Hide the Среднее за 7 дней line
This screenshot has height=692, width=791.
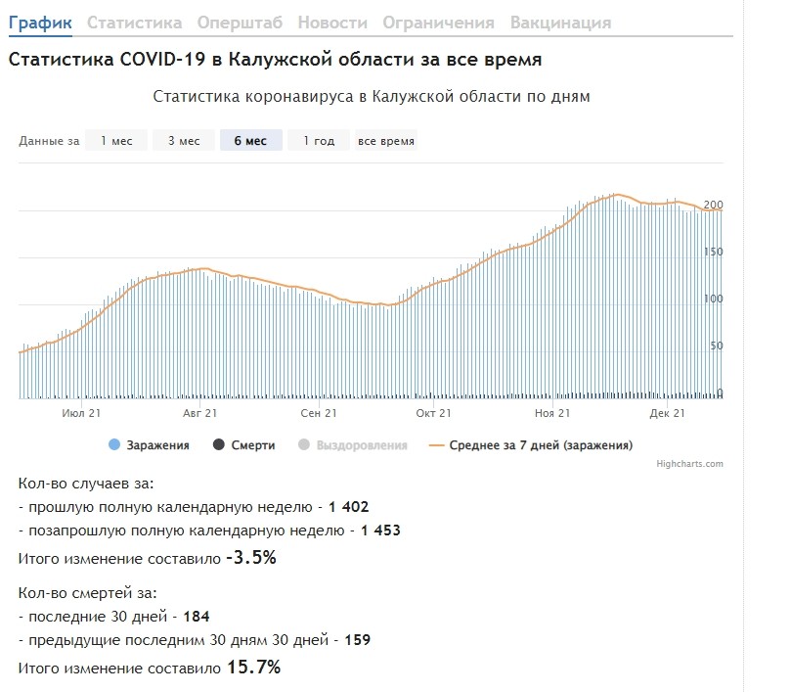pyautogui.click(x=531, y=445)
